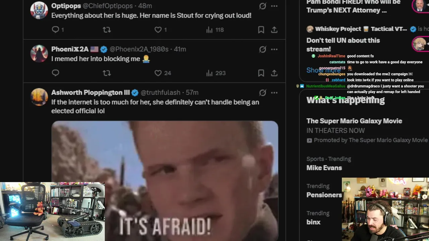Bookmark PhoeniX 2A's tweet
Viewport: 429px width, 241px height.
261,73
